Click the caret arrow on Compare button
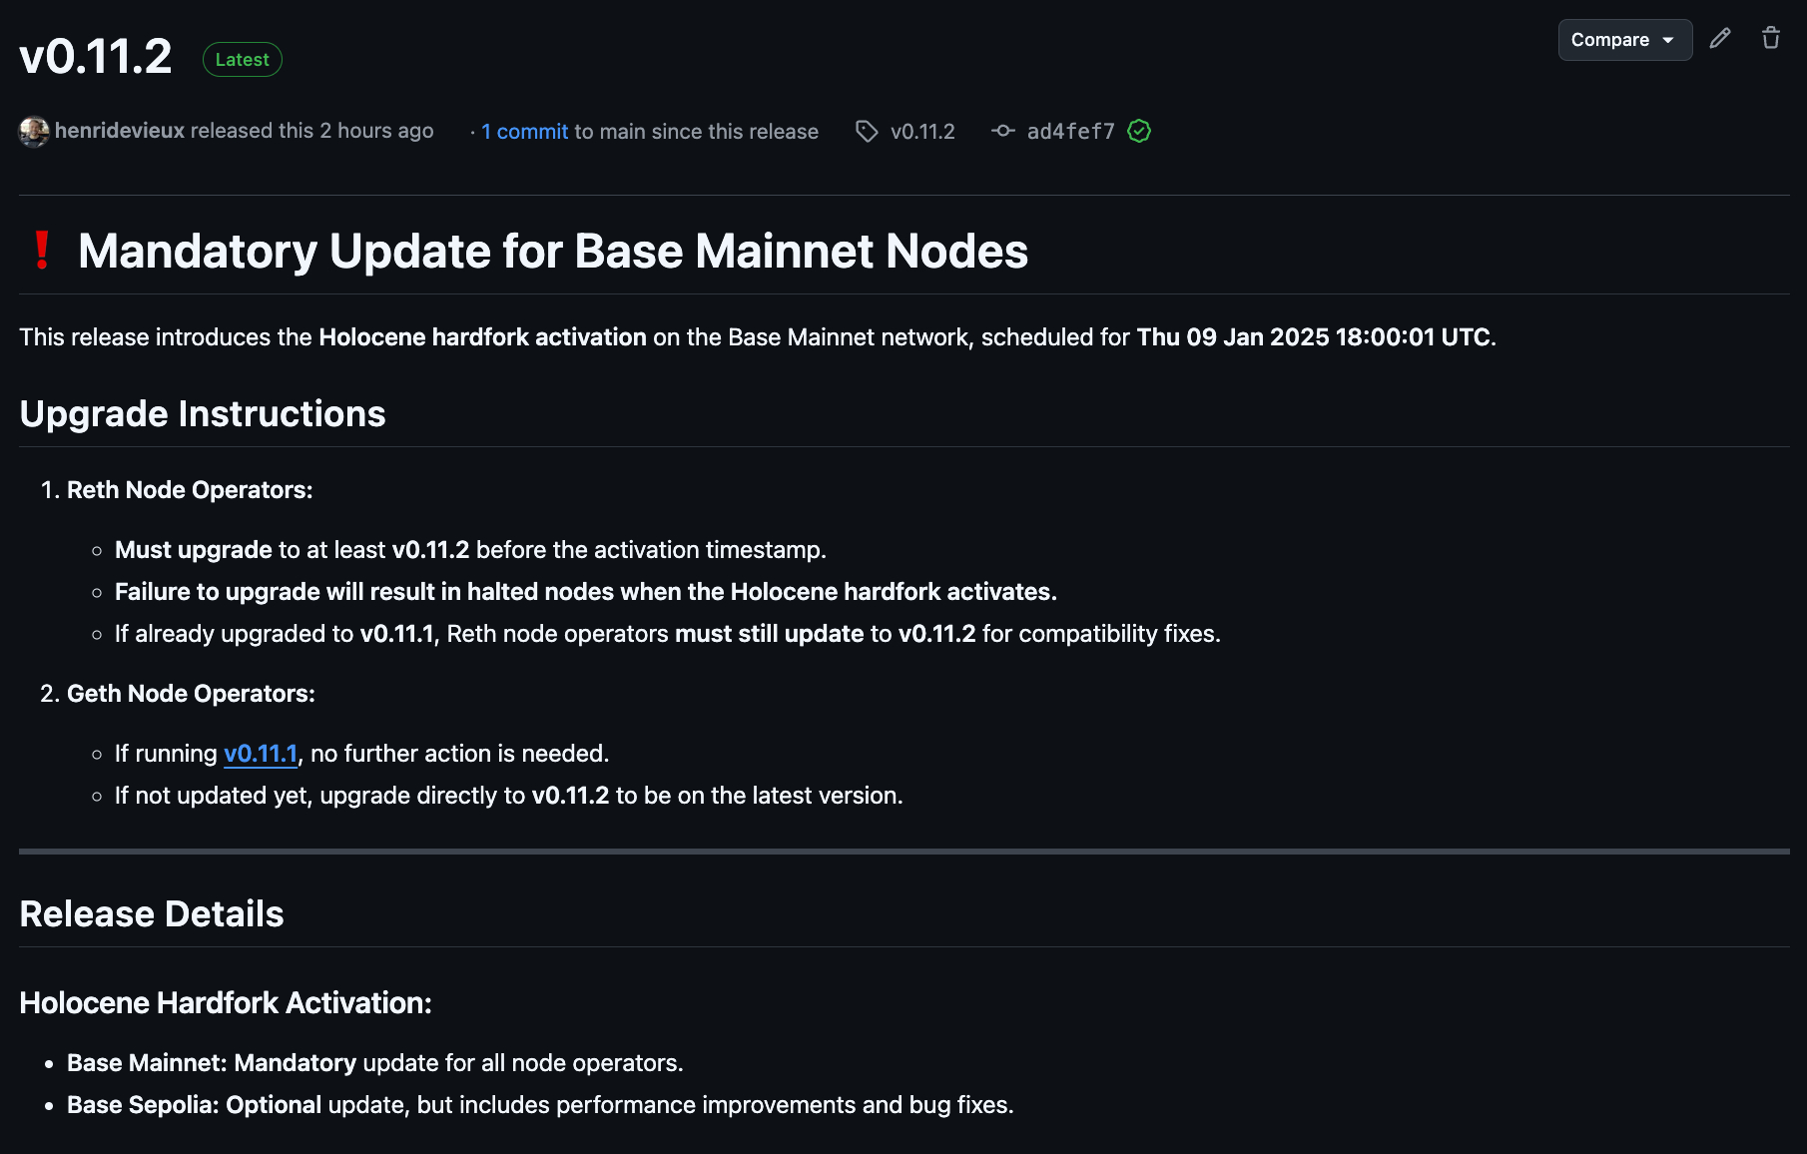The height and width of the screenshot is (1154, 1807). (1668, 40)
